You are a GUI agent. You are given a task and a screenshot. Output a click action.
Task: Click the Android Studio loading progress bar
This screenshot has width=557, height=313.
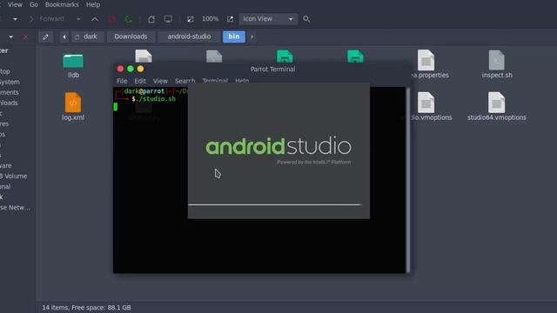coord(275,205)
